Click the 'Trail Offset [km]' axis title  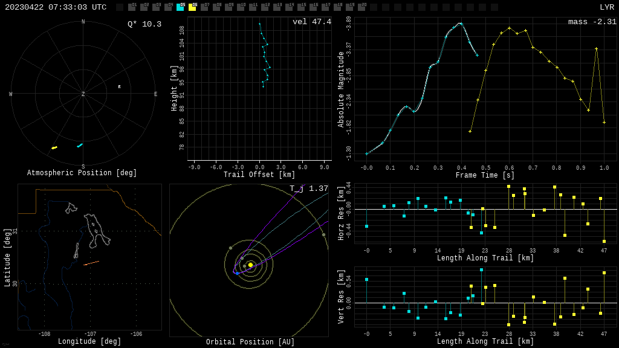coord(259,175)
